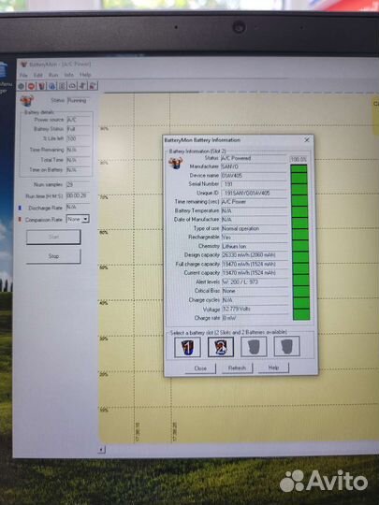Viewport: 379px width, 505px height.
Task: Open the Info menu
Action: point(68,75)
